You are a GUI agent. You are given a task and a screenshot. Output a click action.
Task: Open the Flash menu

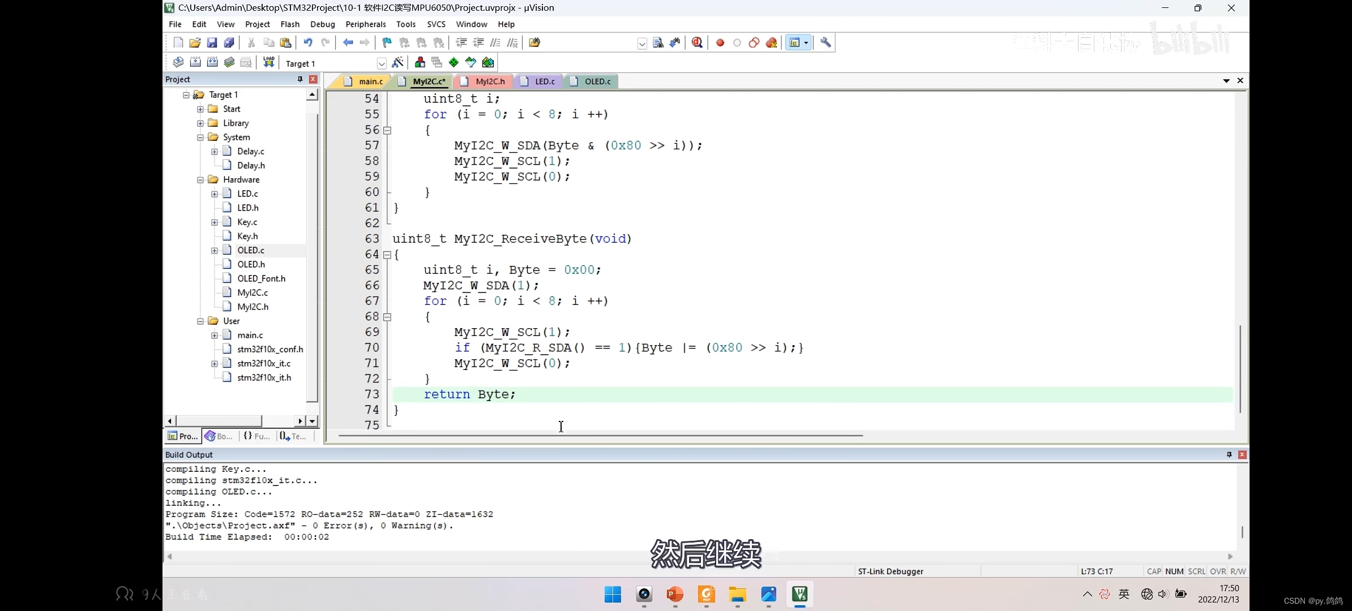point(290,24)
